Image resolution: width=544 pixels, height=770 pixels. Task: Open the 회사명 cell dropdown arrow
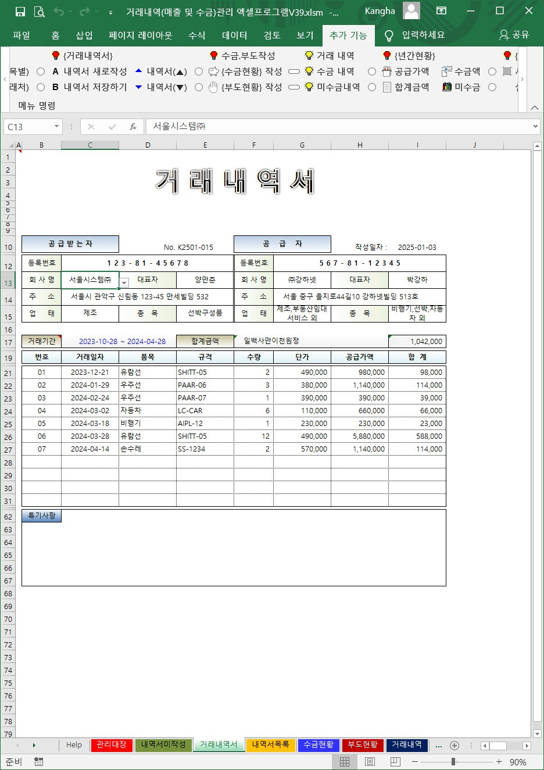124,282
